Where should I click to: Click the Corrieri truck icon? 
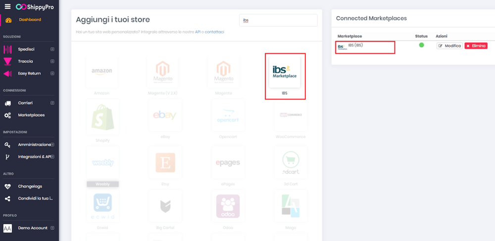point(8,103)
